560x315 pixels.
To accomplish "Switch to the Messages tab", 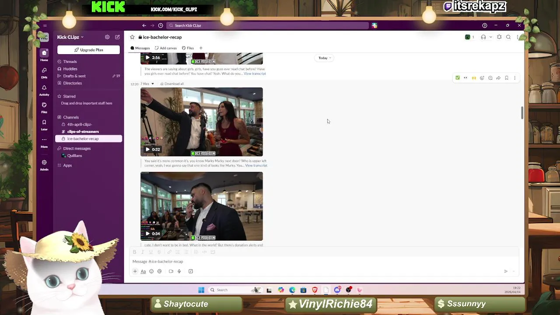I will pyautogui.click(x=140, y=48).
